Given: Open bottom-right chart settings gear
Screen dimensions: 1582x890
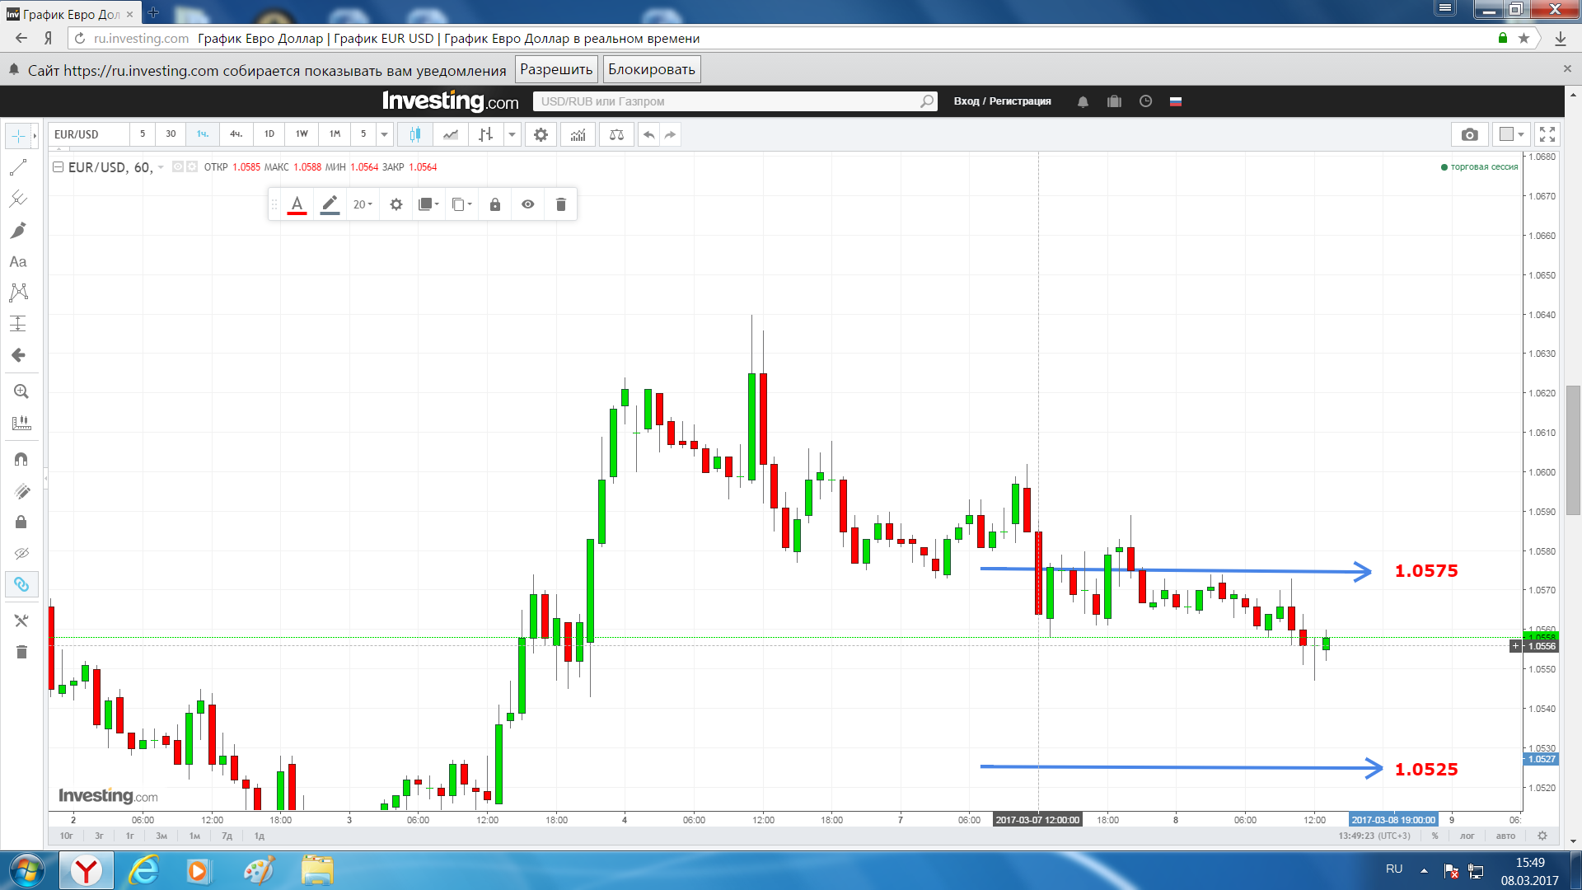Looking at the screenshot, I should click(x=1542, y=836).
